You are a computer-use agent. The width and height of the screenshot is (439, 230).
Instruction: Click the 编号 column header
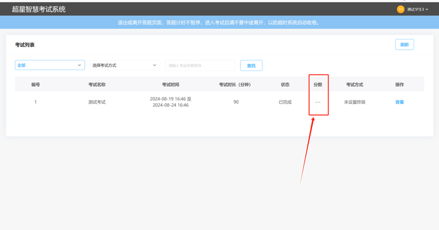[x=36, y=84]
